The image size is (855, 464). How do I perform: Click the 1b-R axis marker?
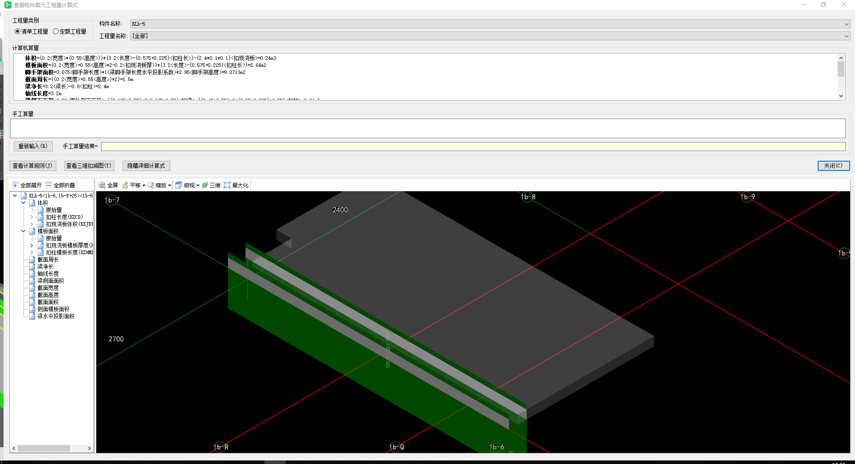[221, 447]
